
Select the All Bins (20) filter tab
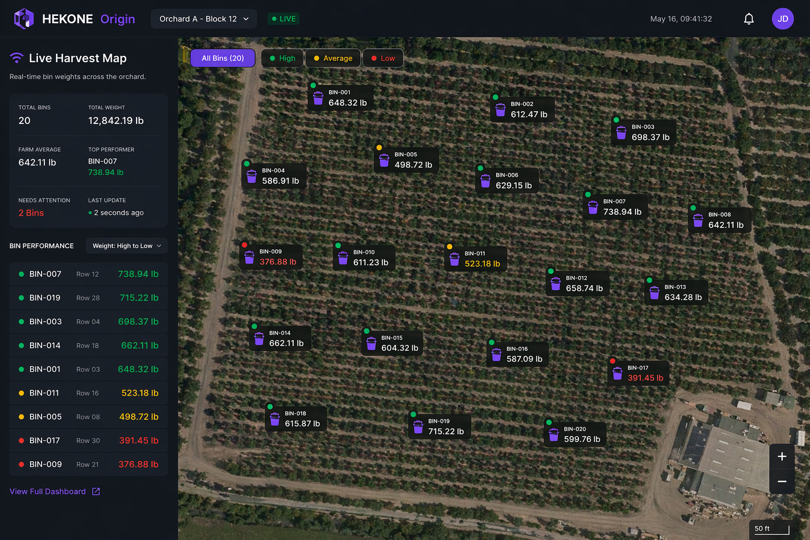(x=223, y=58)
